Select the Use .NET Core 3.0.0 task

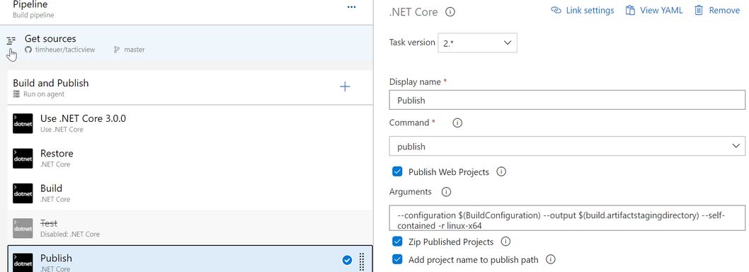point(190,123)
